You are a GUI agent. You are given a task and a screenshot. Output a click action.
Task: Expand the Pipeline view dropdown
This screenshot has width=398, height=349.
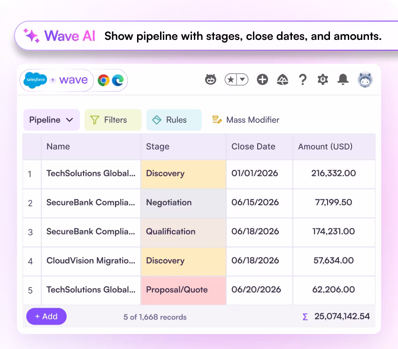52,120
